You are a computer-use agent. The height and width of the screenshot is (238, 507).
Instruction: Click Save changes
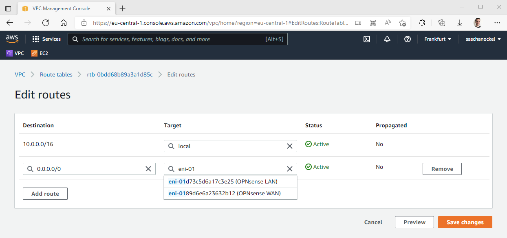point(465,222)
